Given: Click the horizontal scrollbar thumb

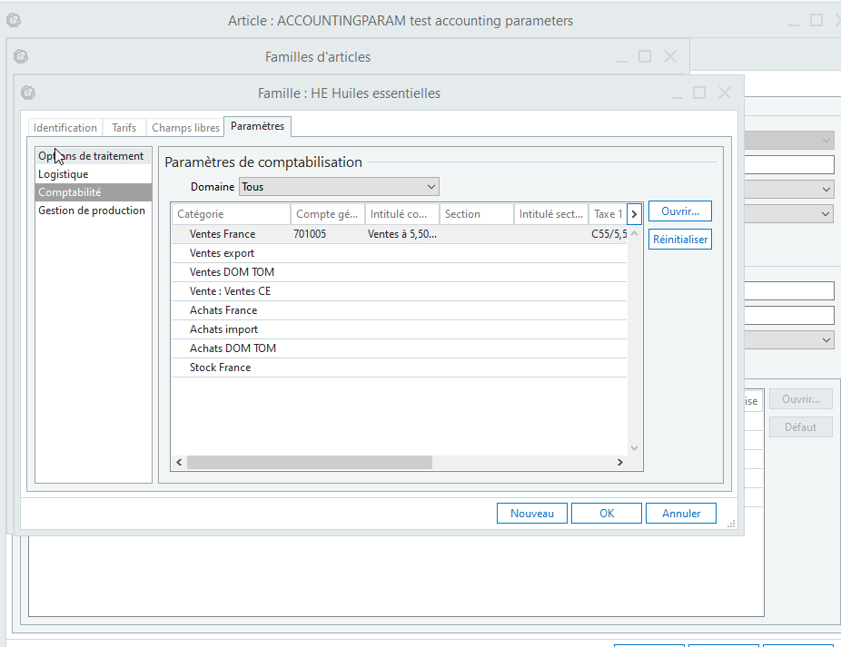Looking at the screenshot, I should (310, 462).
